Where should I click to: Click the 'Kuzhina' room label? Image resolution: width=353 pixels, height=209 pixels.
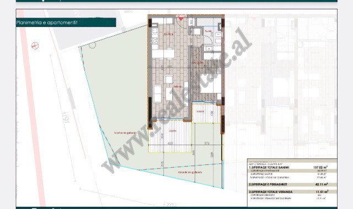[x=169, y=34]
